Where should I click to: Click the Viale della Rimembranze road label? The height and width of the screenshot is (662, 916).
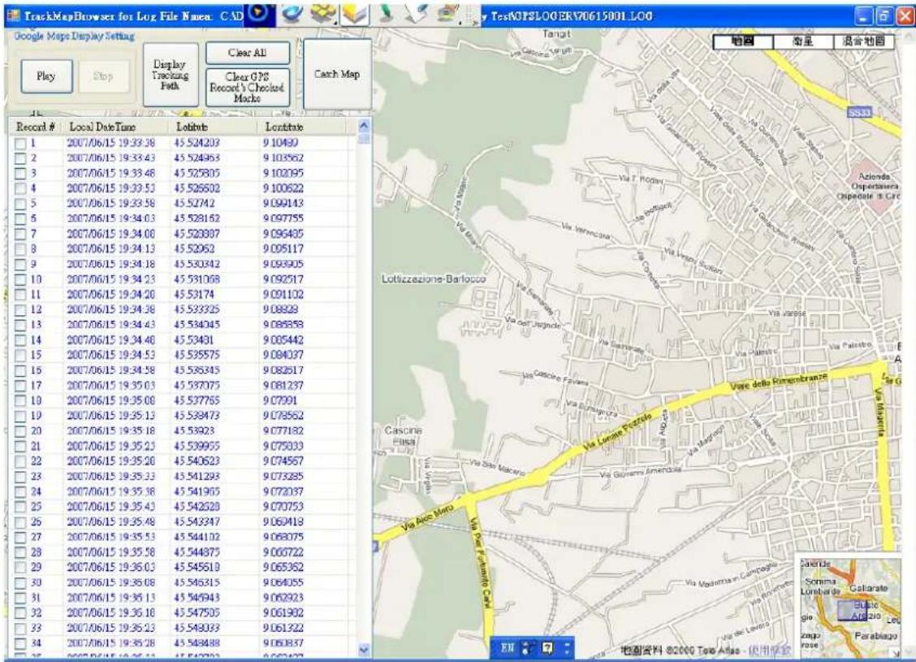[779, 382]
